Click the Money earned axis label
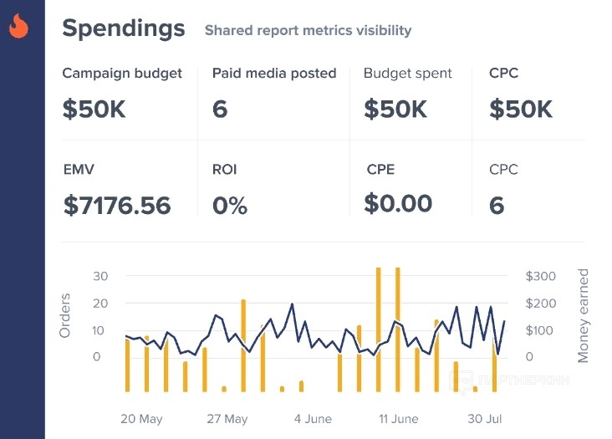Screen dimensions: 612x439 tap(584, 315)
